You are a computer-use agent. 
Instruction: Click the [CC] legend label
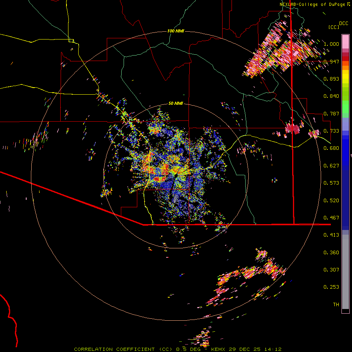click(334, 27)
